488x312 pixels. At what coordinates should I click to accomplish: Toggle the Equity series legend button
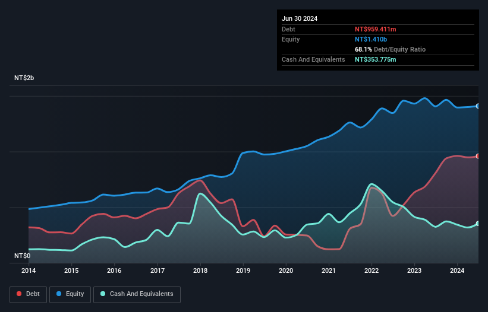[70, 294]
